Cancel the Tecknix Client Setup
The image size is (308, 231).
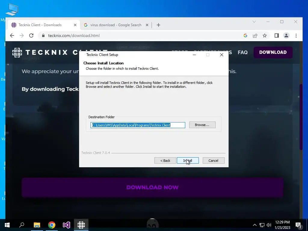(x=213, y=161)
